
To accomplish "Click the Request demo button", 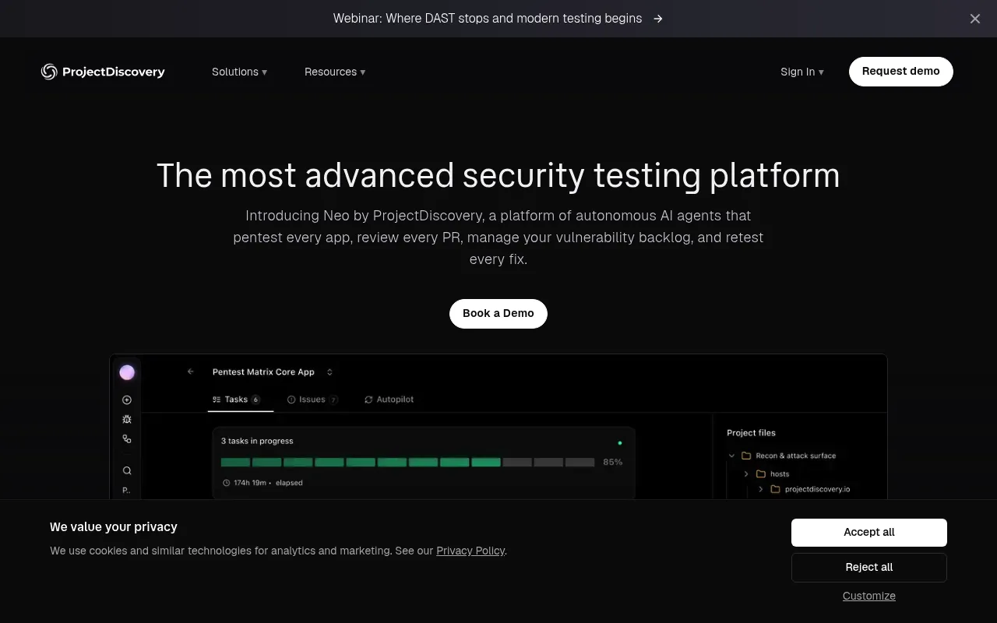I will pos(901,72).
